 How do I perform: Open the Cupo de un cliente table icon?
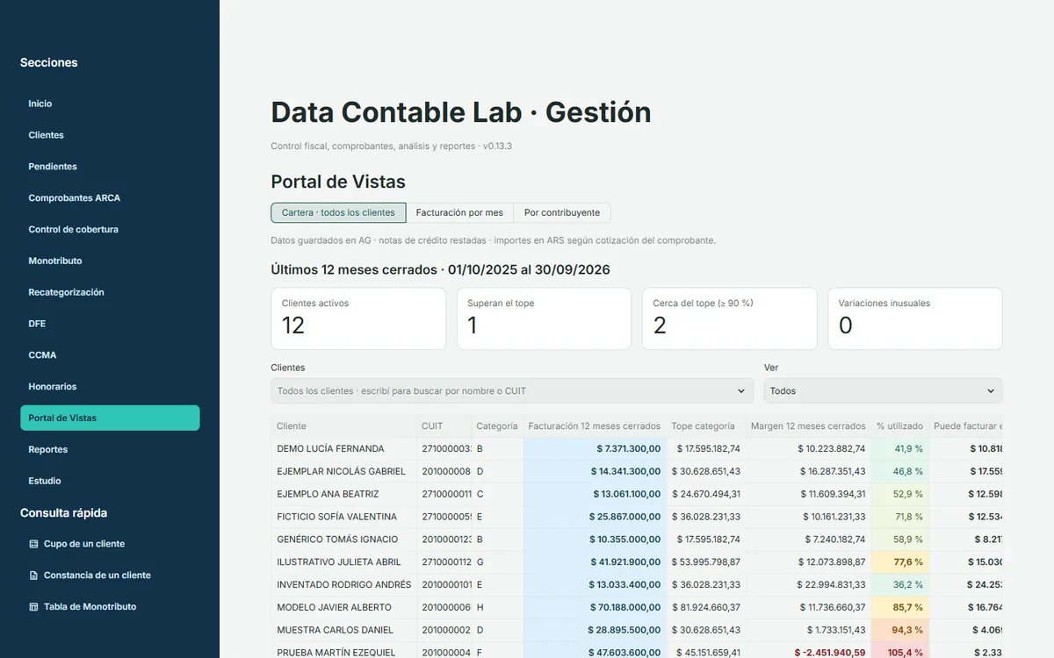point(33,544)
